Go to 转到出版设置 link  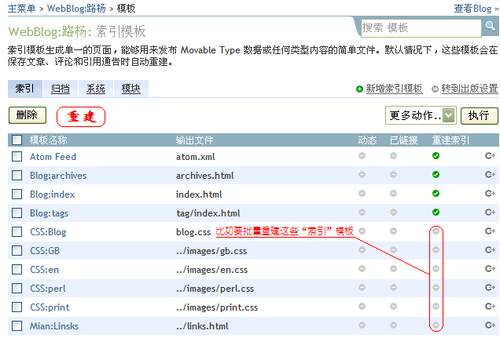tap(469, 89)
